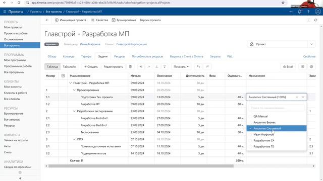This screenshot has width=323, height=181.
Task: Go back using the project back arrow
Action: pos(47,20)
